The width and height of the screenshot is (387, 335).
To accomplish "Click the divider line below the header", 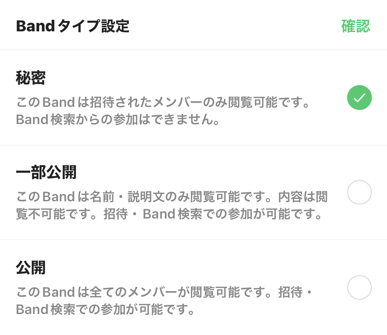I will pos(193,50).
